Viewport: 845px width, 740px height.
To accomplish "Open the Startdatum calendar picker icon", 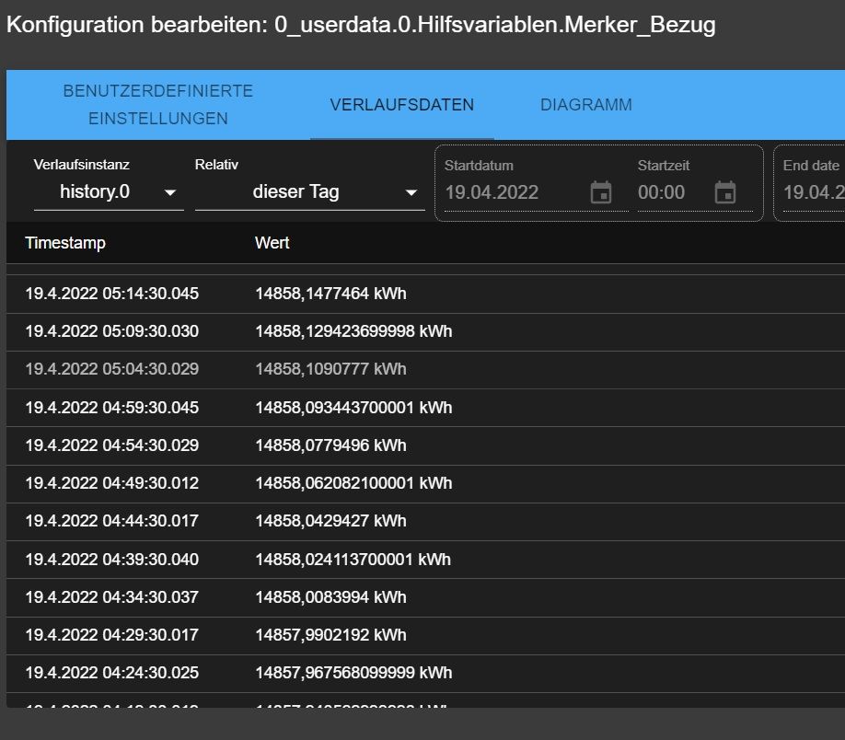I will point(601,192).
